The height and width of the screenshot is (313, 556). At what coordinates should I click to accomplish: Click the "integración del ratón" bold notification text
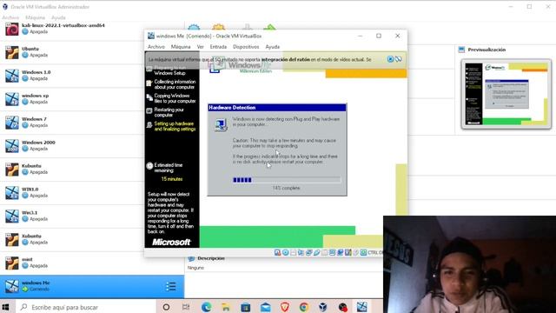(x=286, y=60)
